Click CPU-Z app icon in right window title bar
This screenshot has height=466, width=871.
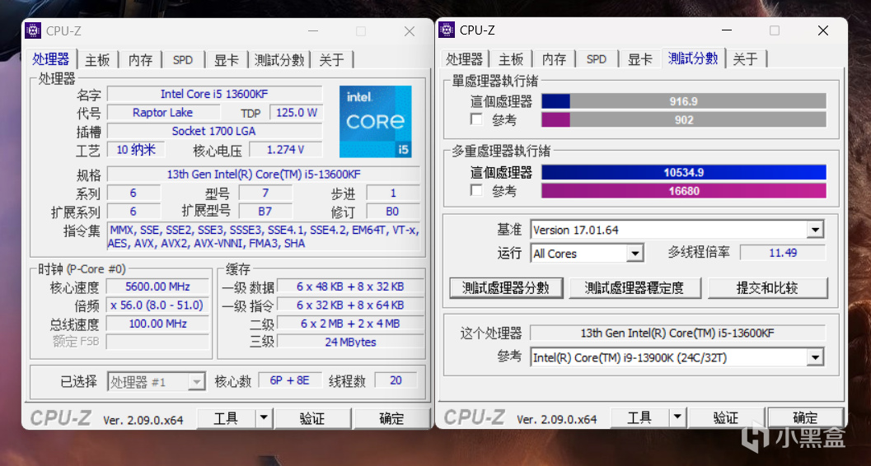click(447, 30)
